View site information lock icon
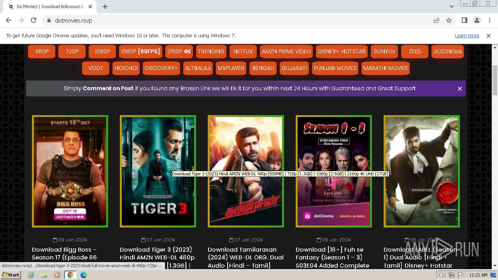Screen dimensions: 498x280 (x=49, y=20)
